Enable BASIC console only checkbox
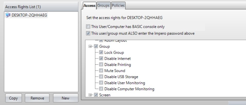This screenshot has width=246, height=105. pyautogui.click(x=88, y=26)
